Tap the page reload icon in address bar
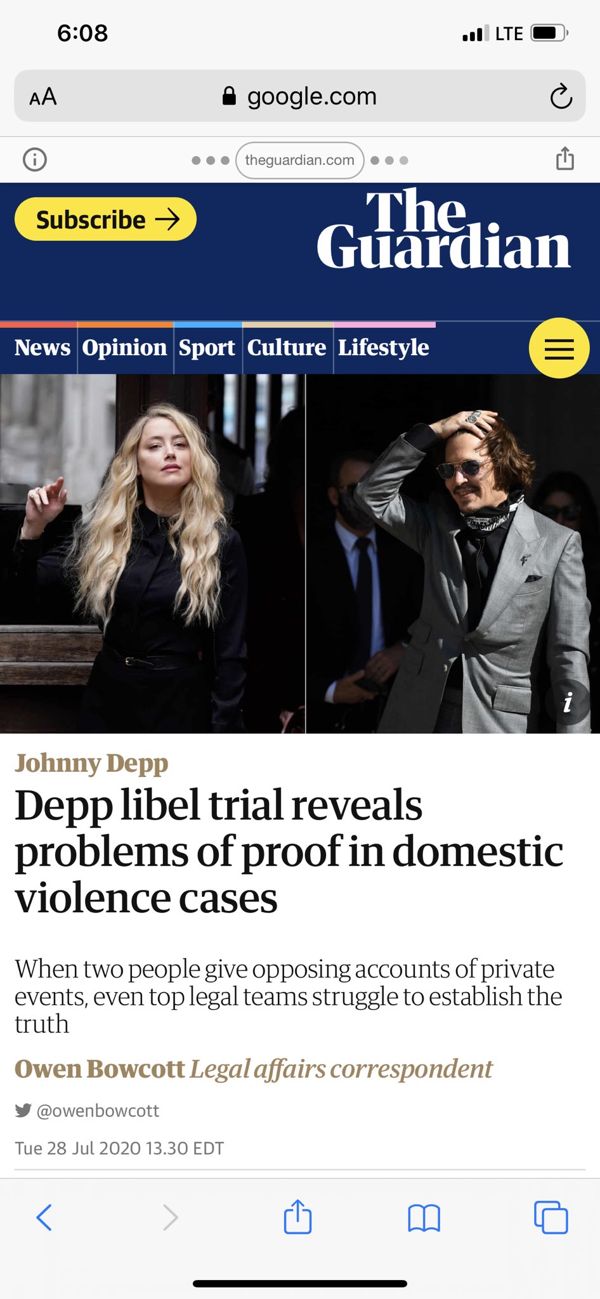600x1299 pixels. 561,96
